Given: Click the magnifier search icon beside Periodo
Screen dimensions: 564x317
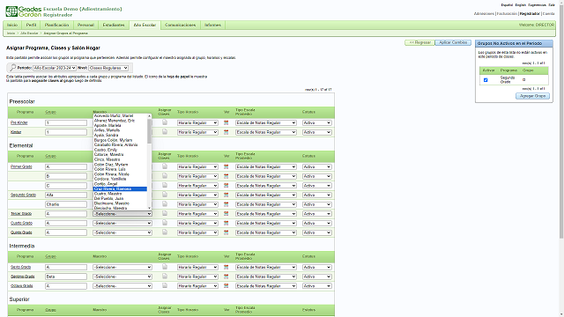Looking at the screenshot, I should (12, 68).
